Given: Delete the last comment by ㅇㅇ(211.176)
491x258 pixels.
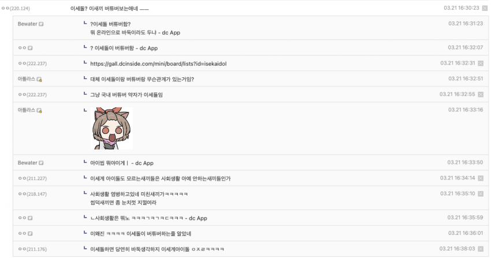Looking at the screenshot, I should (x=481, y=249).
